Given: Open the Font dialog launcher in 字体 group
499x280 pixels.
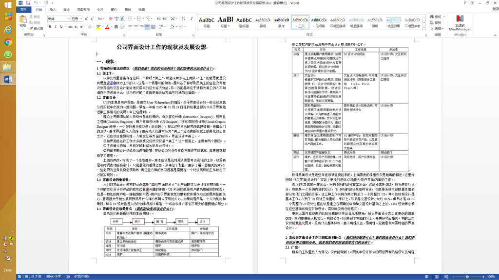Looking at the screenshot, I should [124, 35].
